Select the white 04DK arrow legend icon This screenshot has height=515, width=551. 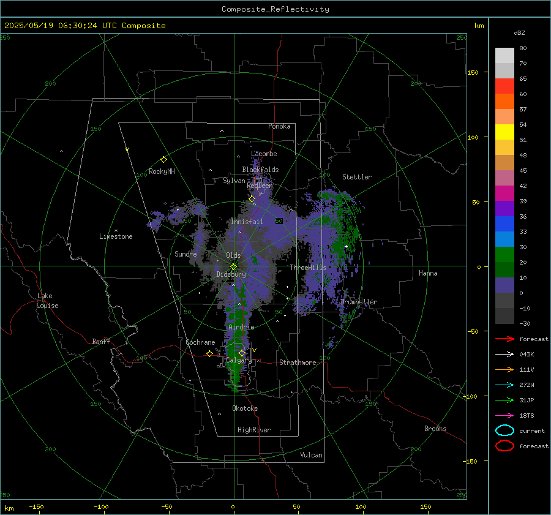click(504, 355)
